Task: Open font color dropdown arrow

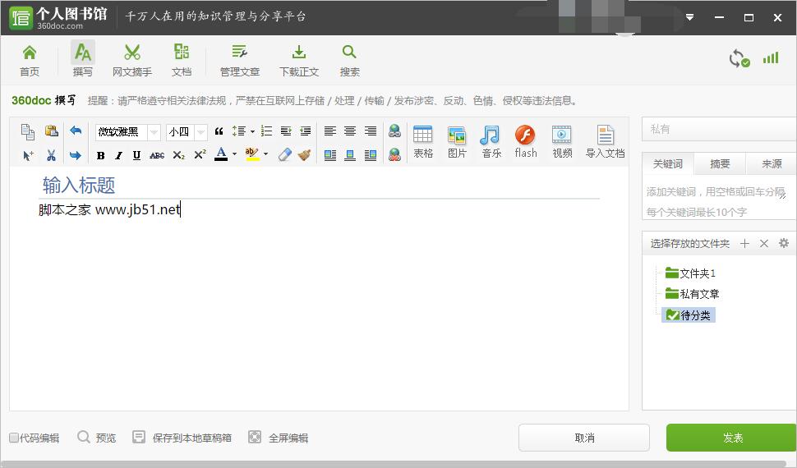Action: click(x=234, y=154)
